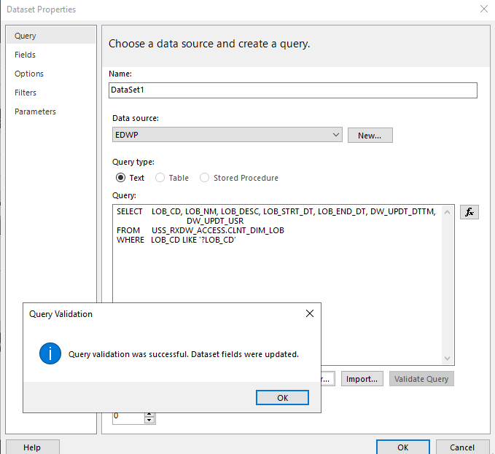
Task: Click the Cancel button
Action: tap(462, 447)
